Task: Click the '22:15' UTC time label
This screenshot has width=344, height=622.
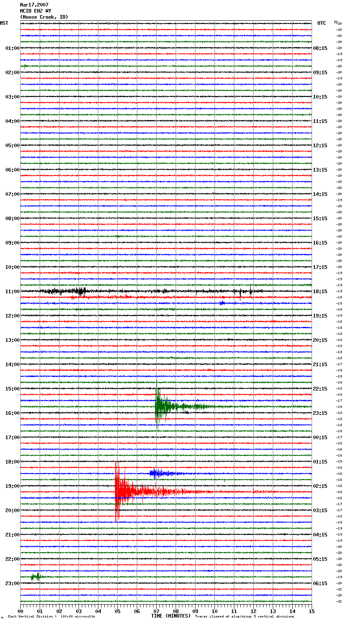Action: pyautogui.click(x=320, y=389)
